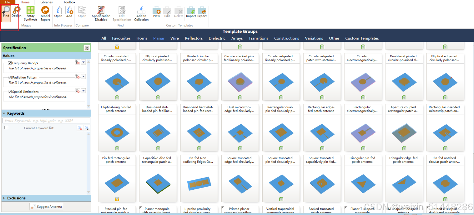This screenshot has height=215, width=474.
Task: Add antenna to Info Browser
Action: click(x=69, y=12)
